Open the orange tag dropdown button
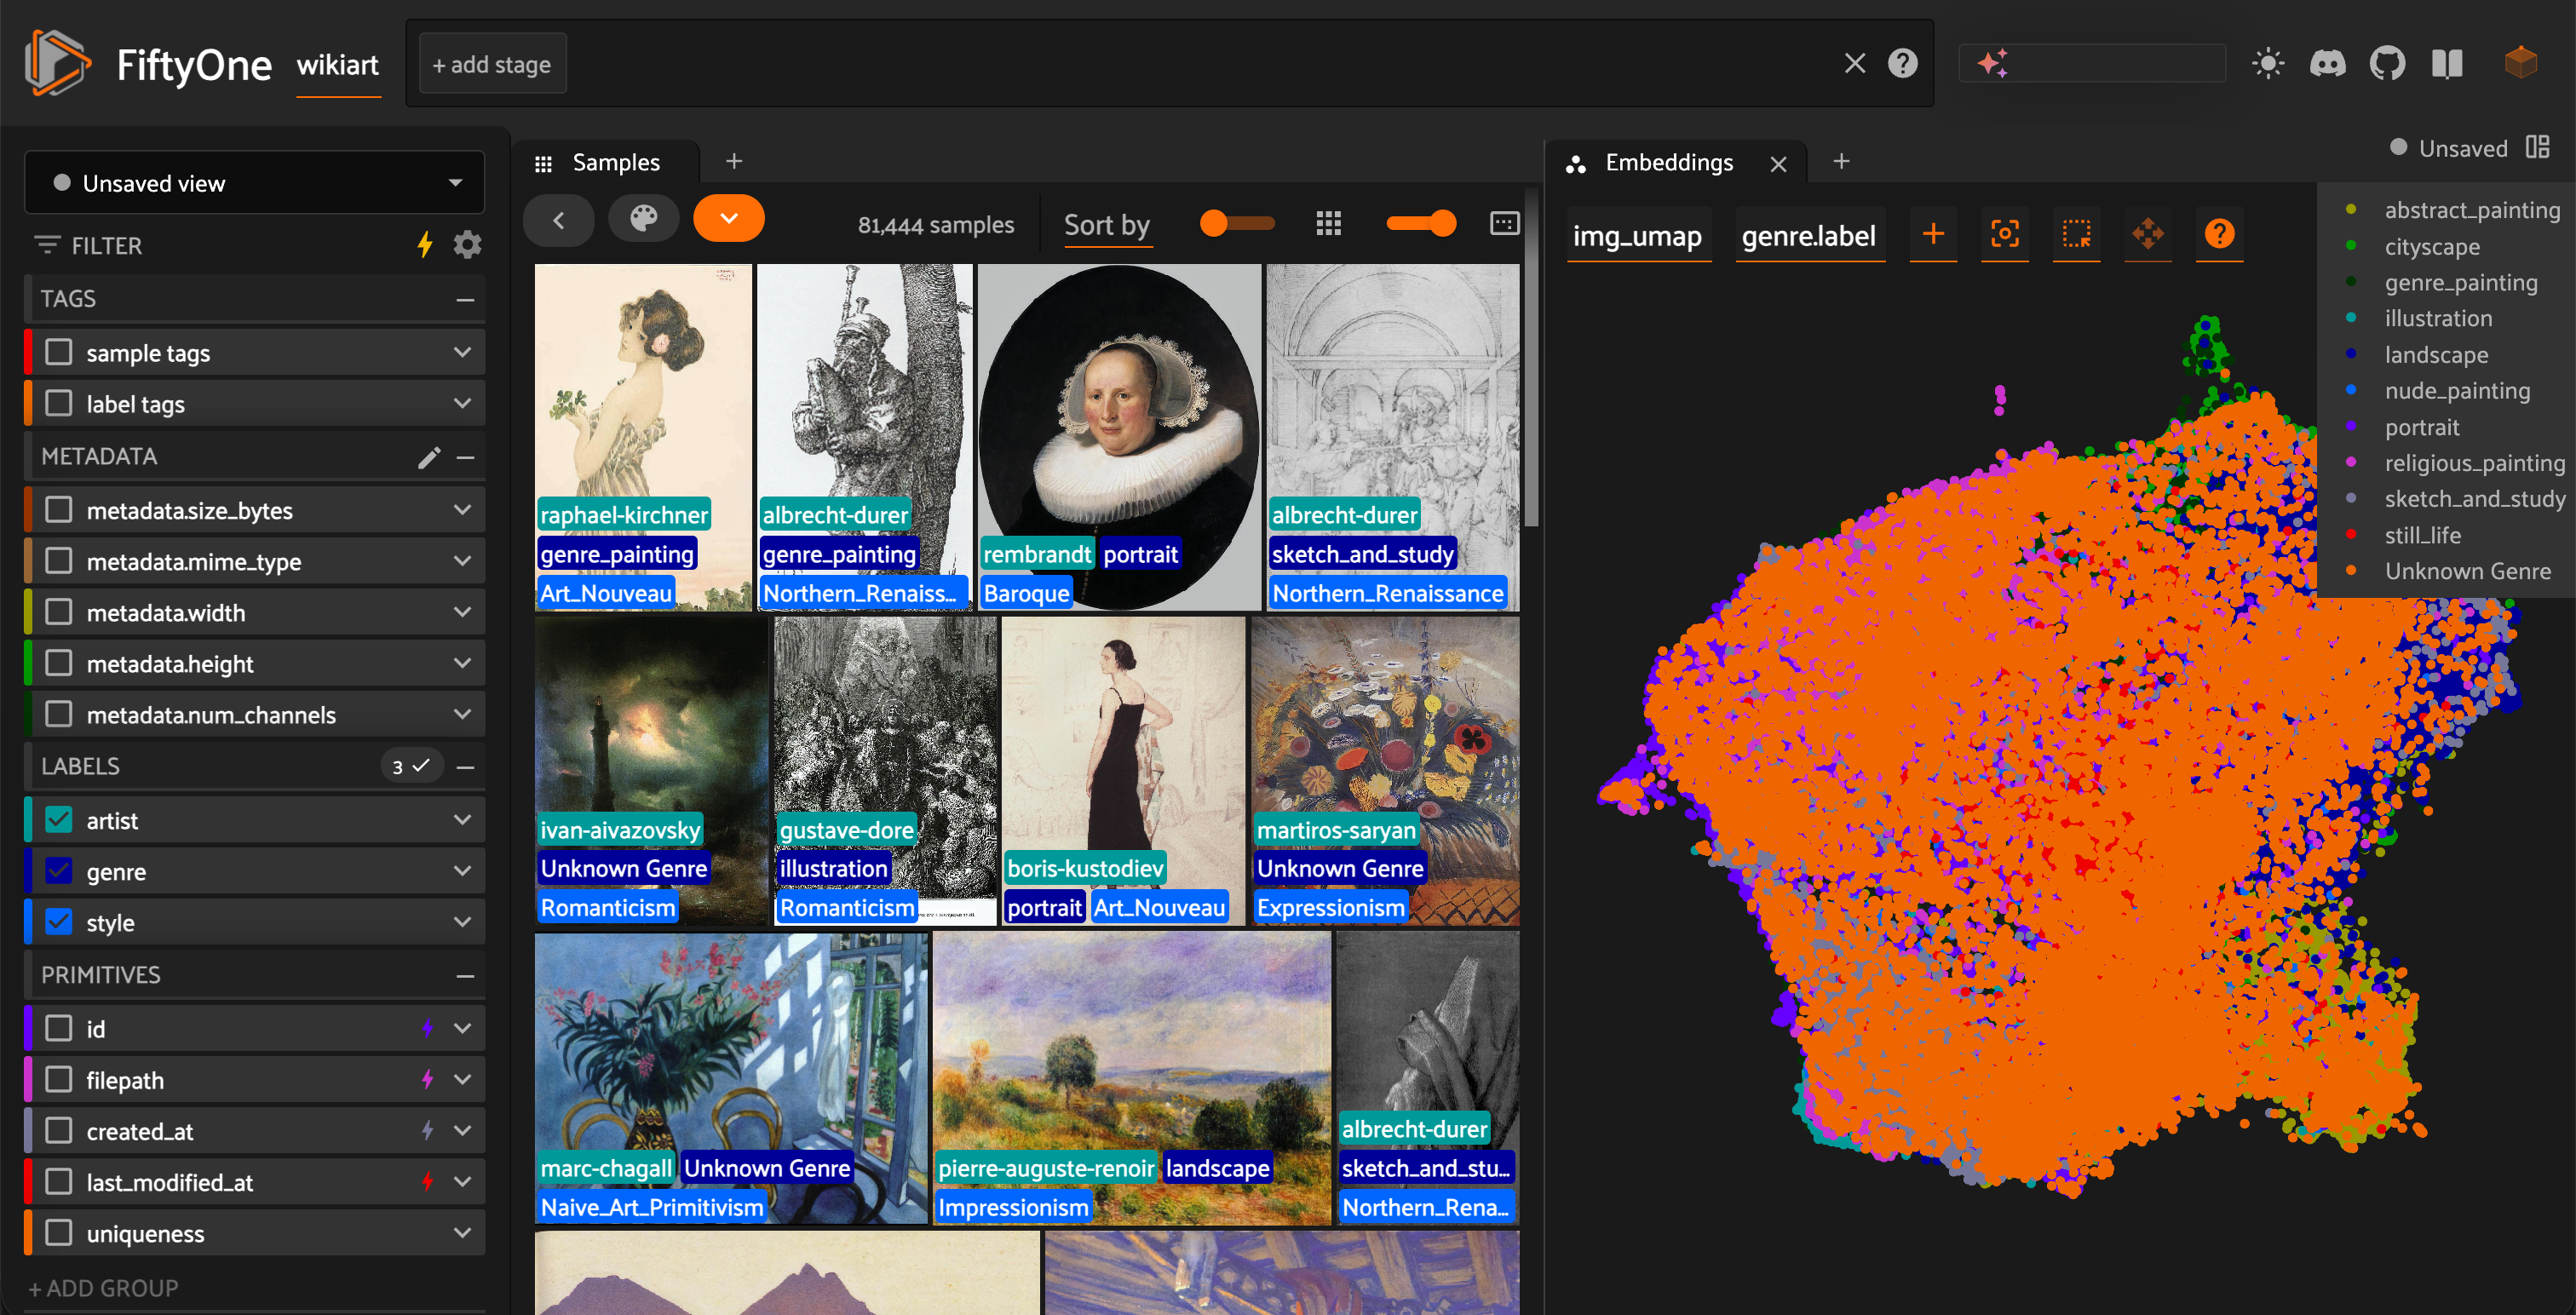This screenshot has height=1315, width=2576. [729, 219]
